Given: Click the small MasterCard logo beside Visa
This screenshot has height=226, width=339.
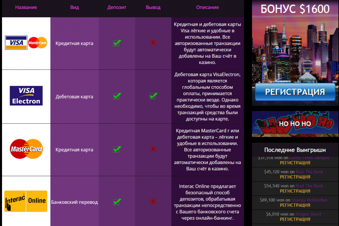Looking at the screenshot, I should tap(37, 43).
